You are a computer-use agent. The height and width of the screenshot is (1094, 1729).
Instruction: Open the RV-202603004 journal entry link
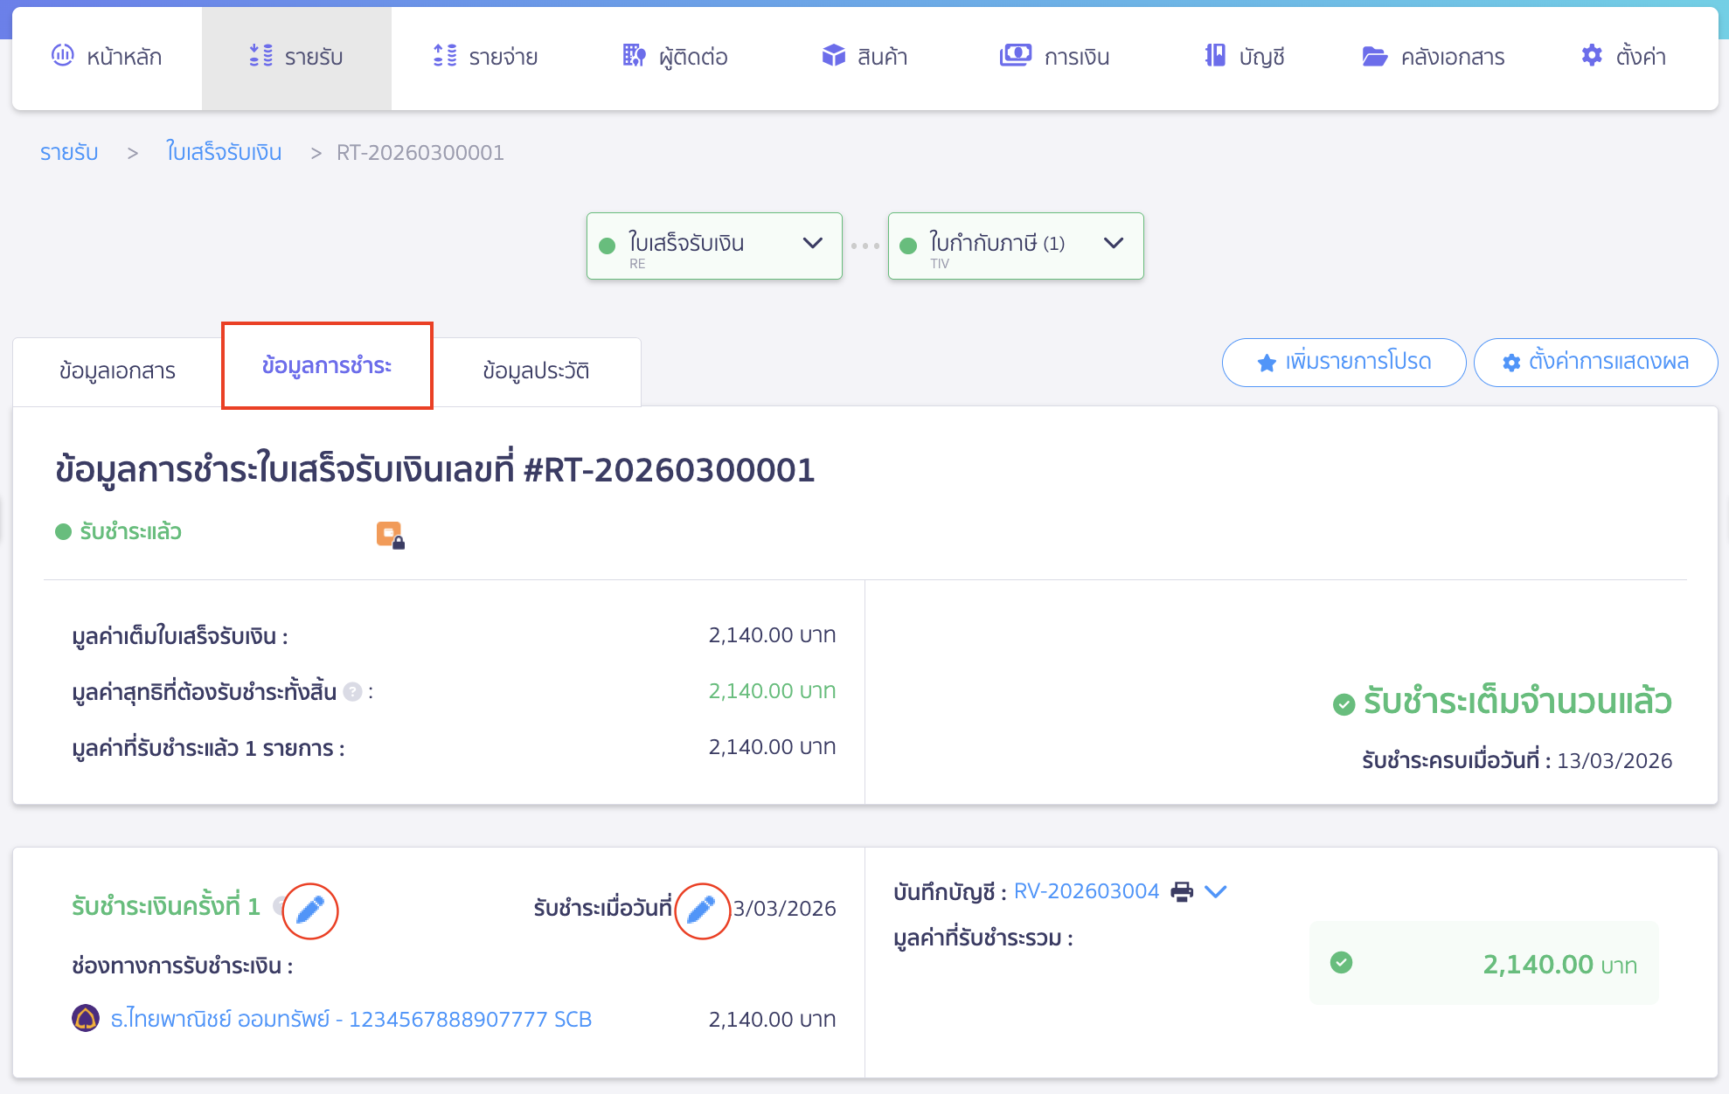click(x=1086, y=891)
